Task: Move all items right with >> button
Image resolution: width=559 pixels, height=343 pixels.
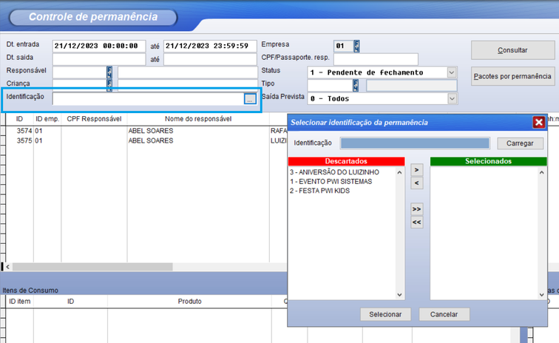Action: coord(416,210)
